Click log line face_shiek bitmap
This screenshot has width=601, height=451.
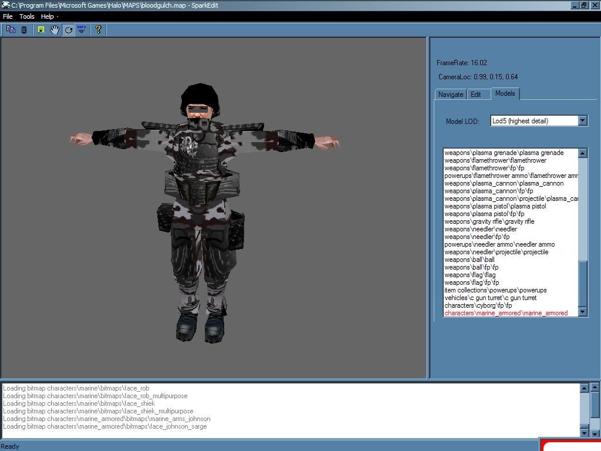click(x=79, y=403)
